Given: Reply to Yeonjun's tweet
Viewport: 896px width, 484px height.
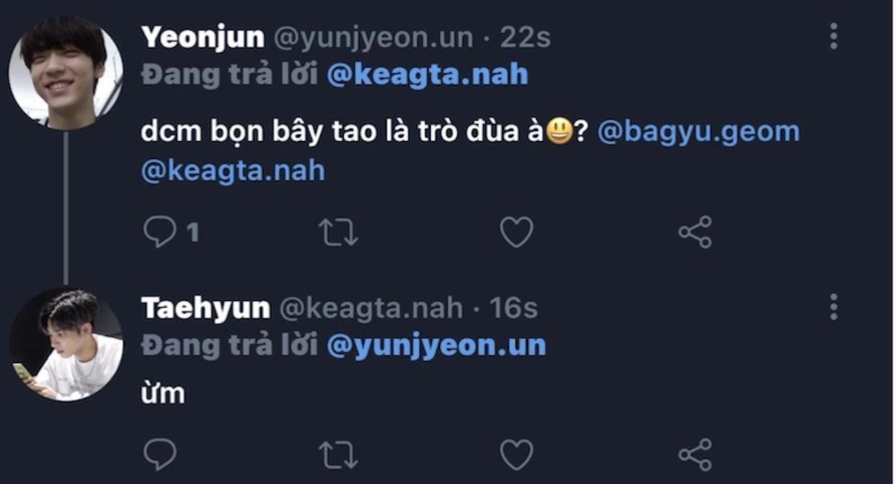Looking at the screenshot, I should click(160, 232).
